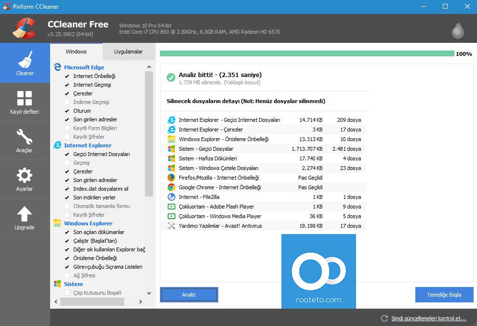Click the Temizliğe Başla button
Viewport: 477px width, 326px height.
[x=444, y=295]
